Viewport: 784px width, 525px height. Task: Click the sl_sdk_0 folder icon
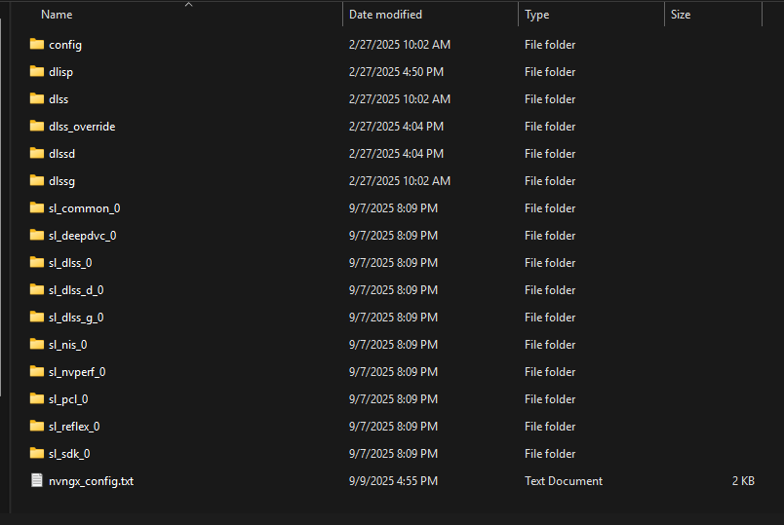click(x=36, y=453)
